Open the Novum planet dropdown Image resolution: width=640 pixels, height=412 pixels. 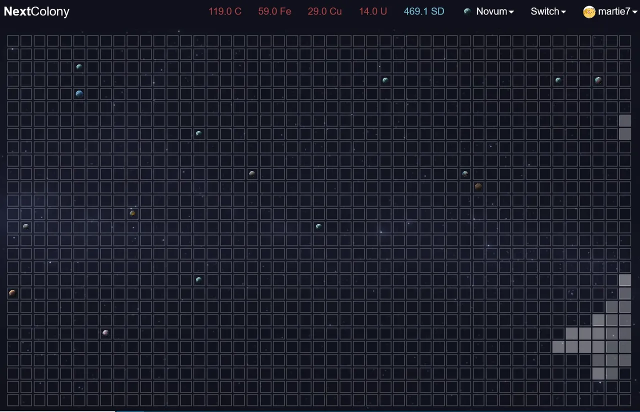click(x=489, y=11)
